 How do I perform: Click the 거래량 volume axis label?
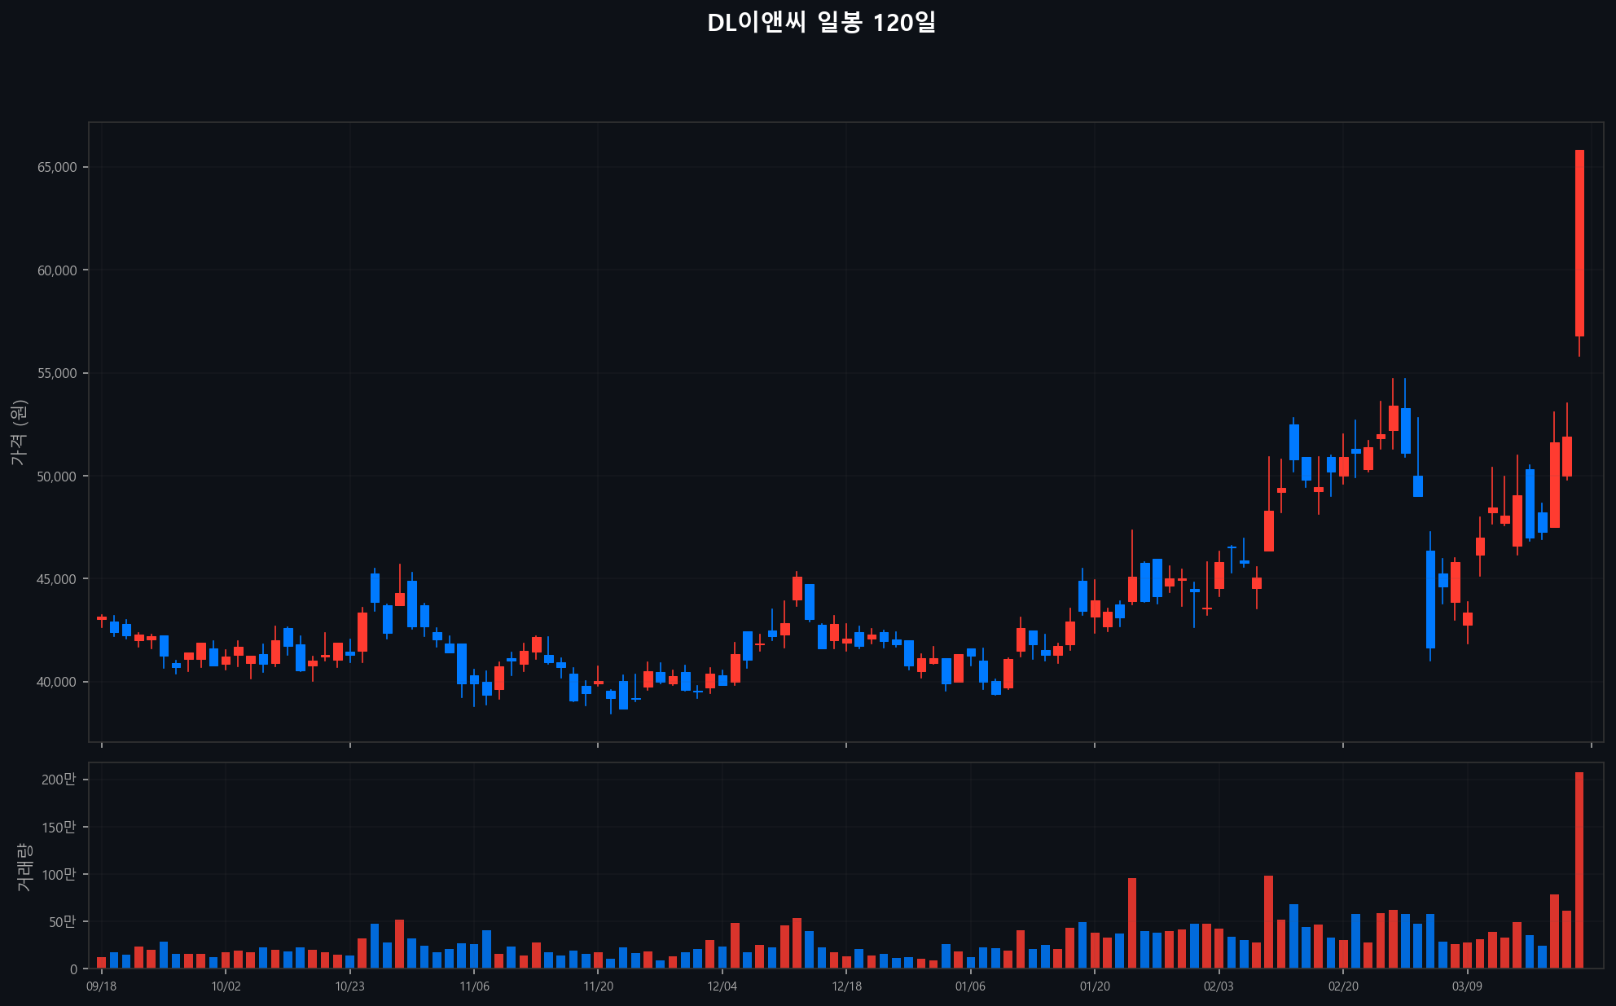pyautogui.click(x=24, y=867)
